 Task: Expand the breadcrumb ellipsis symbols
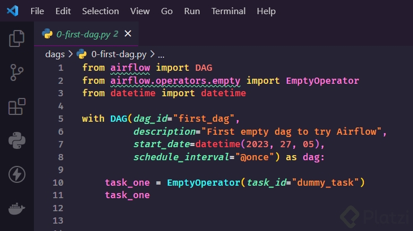[x=161, y=55]
